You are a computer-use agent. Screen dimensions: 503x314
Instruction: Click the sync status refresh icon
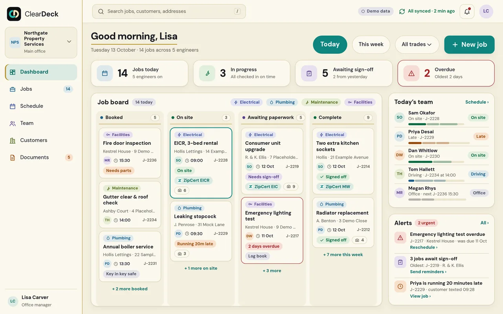click(x=402, y=11)
